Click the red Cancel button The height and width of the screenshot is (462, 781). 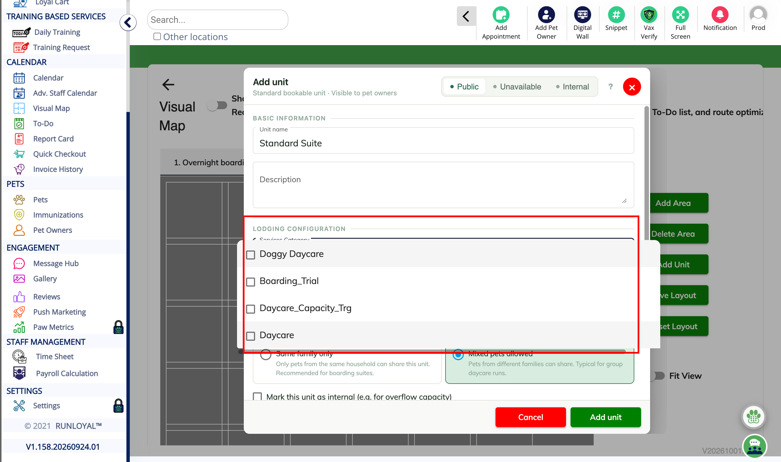[x=530, y=417]
